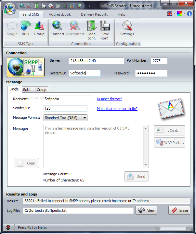This screenshot has height=234, width=196.
Task: Click the Sender ID input field
Action: coord(65,108)
